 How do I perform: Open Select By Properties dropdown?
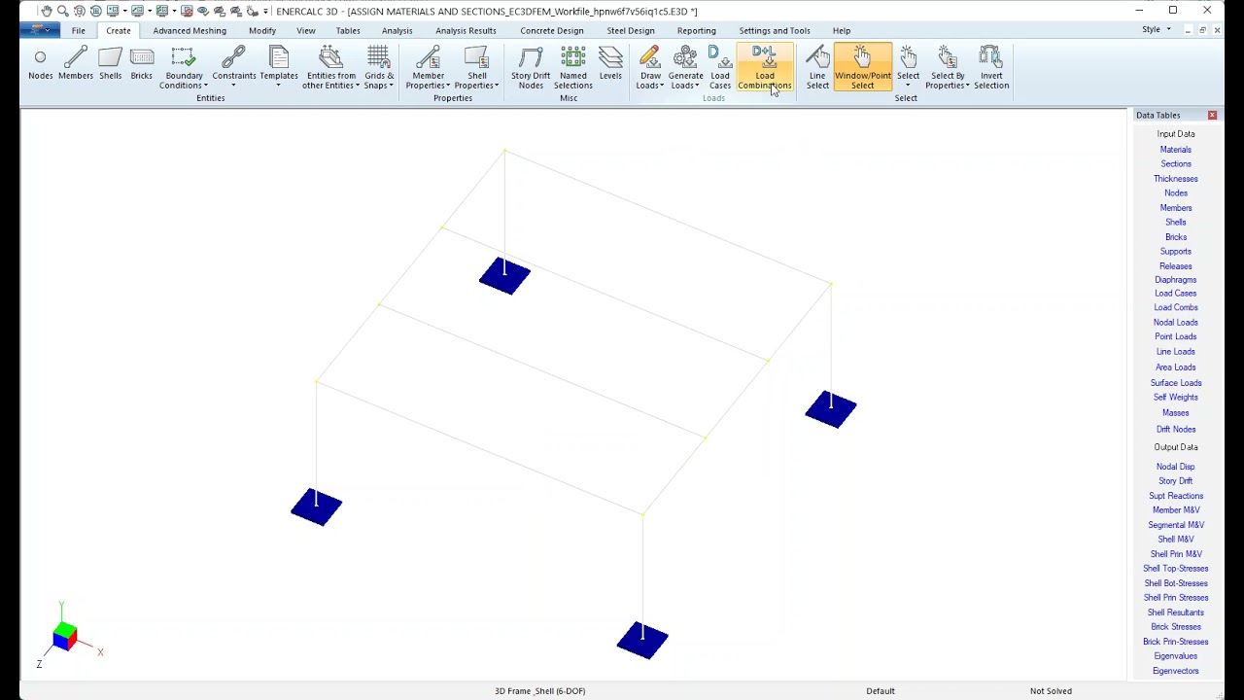[x=948, y=68]
